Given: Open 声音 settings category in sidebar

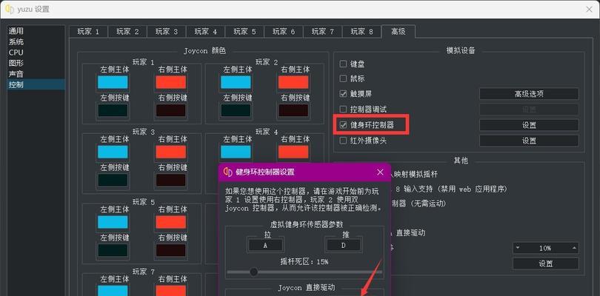Looking at the screenshot, I should [36, 74].
